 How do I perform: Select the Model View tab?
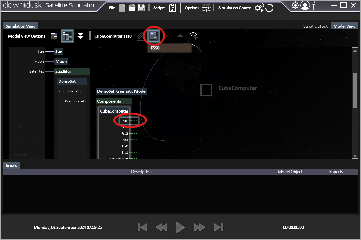click(x=344, y=26)
